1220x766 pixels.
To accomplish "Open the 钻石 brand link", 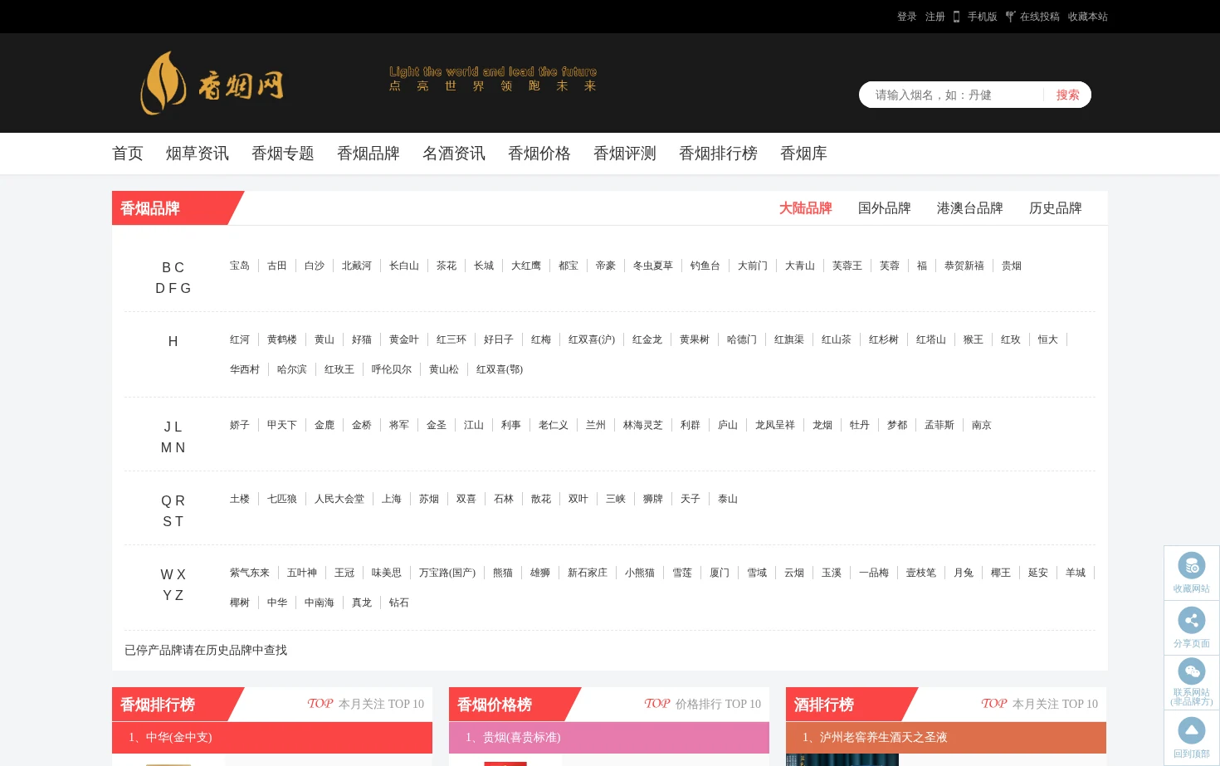I will coord(399,603).
